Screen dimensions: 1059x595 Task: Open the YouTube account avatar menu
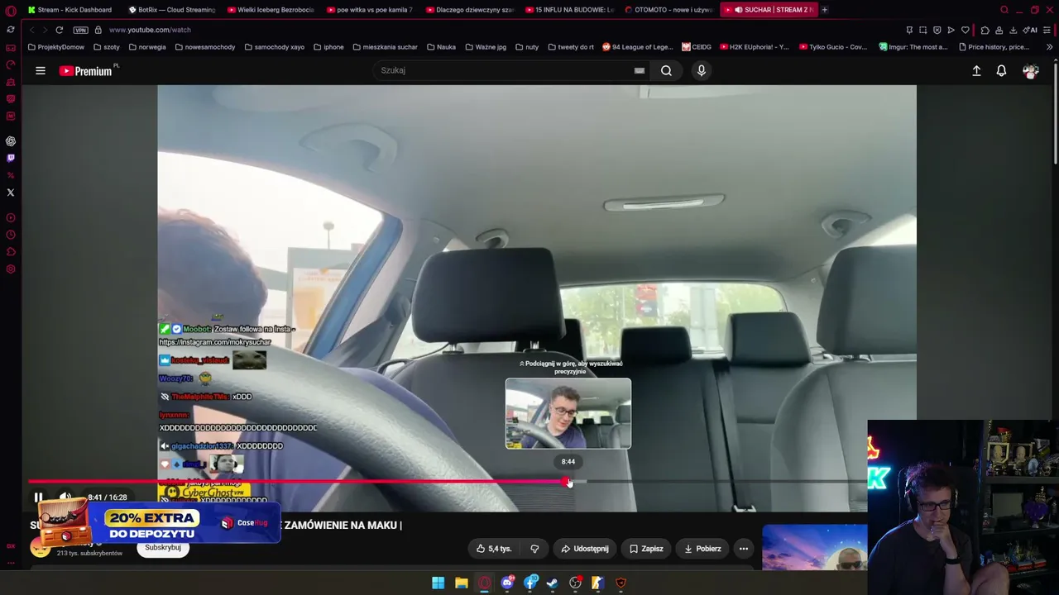pos(1031,71)
